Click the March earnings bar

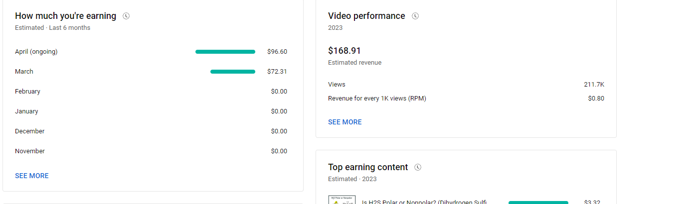233,72
